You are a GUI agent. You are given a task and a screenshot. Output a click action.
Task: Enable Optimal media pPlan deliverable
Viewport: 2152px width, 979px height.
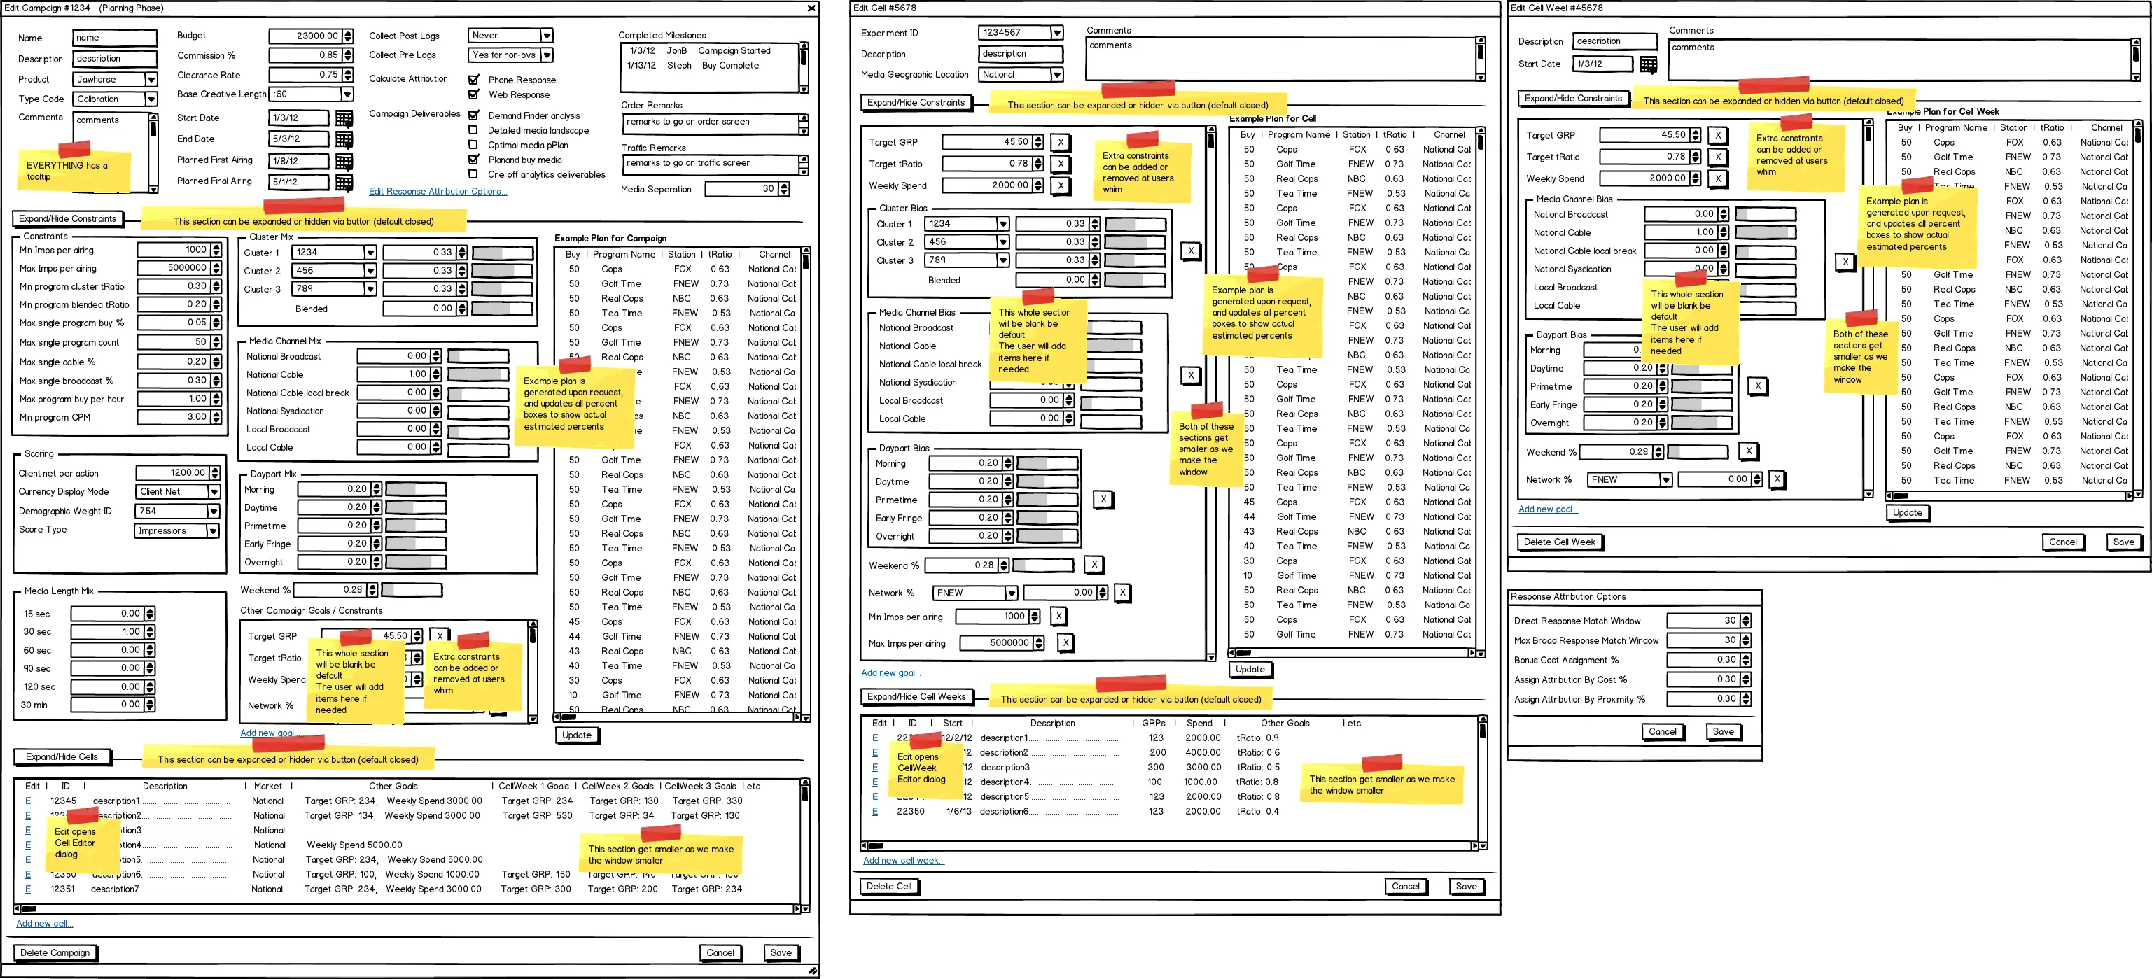click(474, 145)
